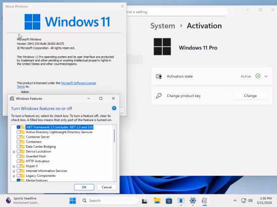Enable the Hyper-V checkbox
The height and width of the screenshot is (207, 277).
click(x=18, y=166)
